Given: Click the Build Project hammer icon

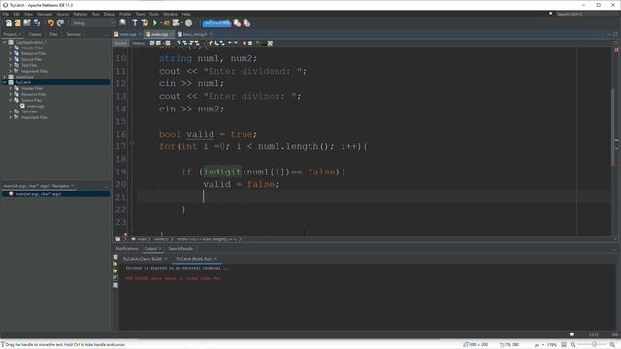Looking at the screenshot, I should pyautogui.click(x=135, y=23).
